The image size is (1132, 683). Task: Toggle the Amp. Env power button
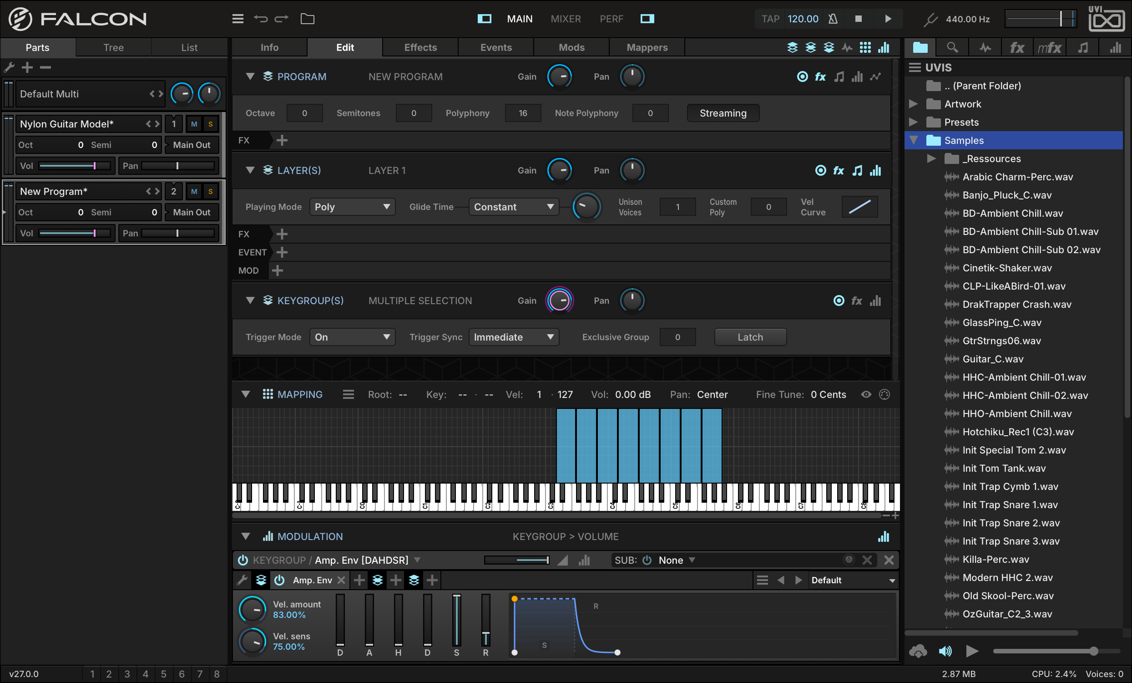(279, 580)
